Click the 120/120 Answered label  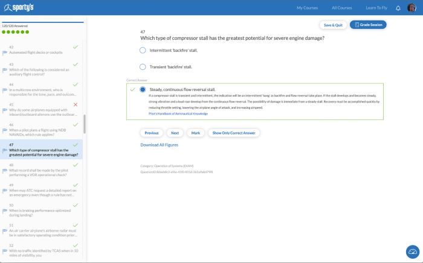tap(15, 26)
